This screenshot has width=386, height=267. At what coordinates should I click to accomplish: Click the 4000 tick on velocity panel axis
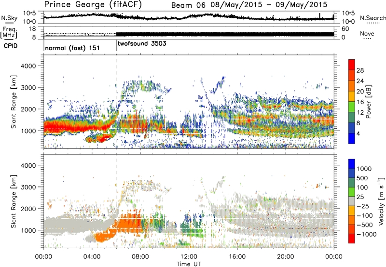[x=28, y=165]
